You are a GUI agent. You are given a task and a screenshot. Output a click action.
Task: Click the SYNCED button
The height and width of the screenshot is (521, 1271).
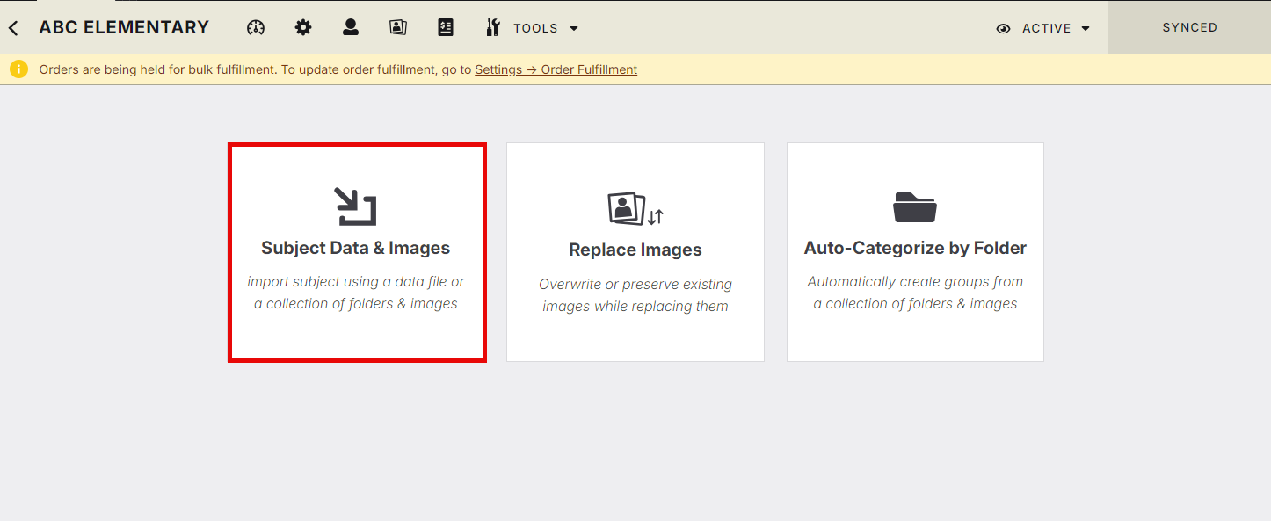point(1189,27)
